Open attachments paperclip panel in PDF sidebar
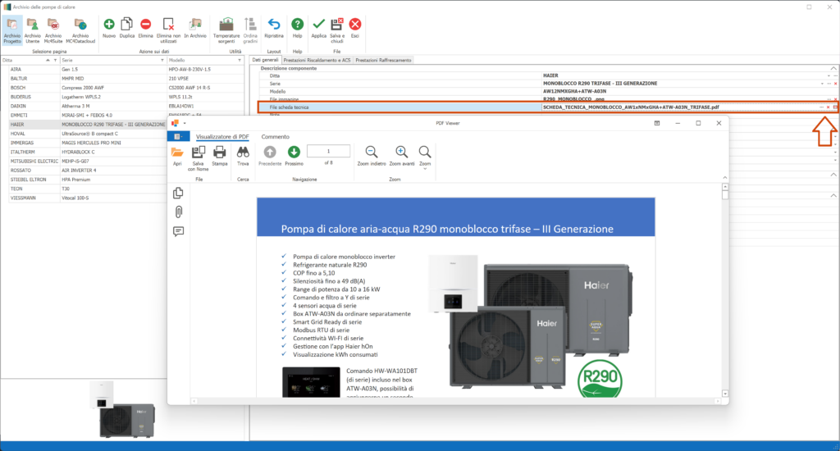The height and width of the screenshot is (451, 840). 178,212
